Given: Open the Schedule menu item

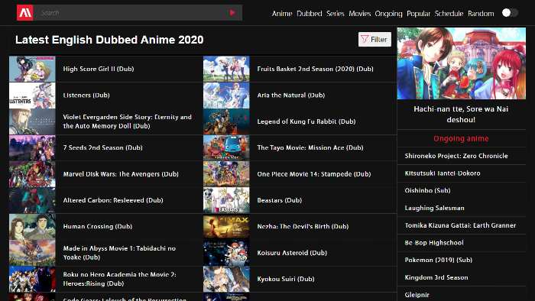Looking at the screenshot, I should [x=449, y=13].
